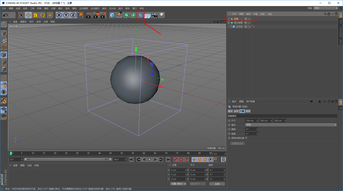
Task: Click the 强度 strength value field
Action: pos(252,129)
